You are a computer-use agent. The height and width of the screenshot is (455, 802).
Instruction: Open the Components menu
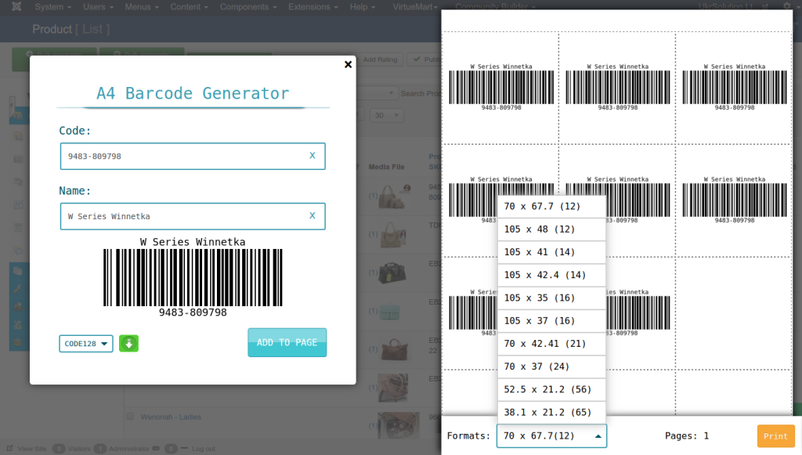click(x=246, y=7)
